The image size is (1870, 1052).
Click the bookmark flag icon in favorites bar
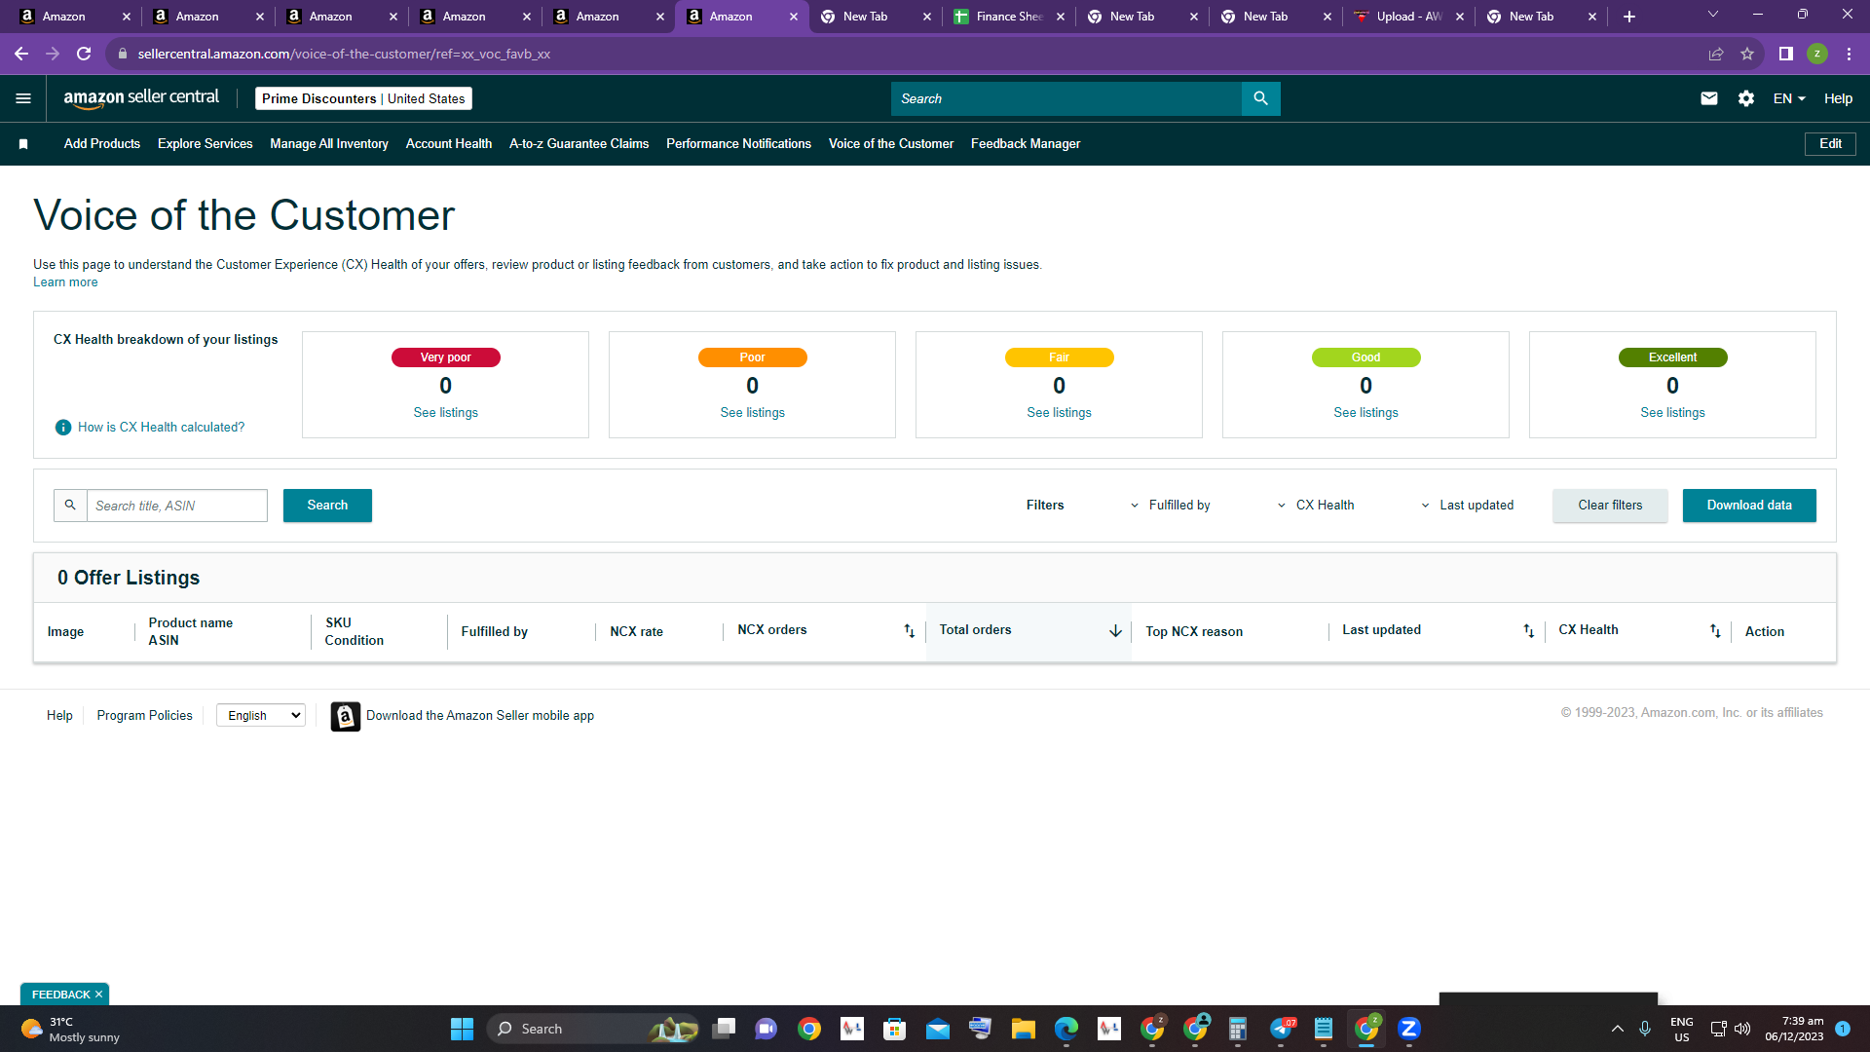click(23, 144)
